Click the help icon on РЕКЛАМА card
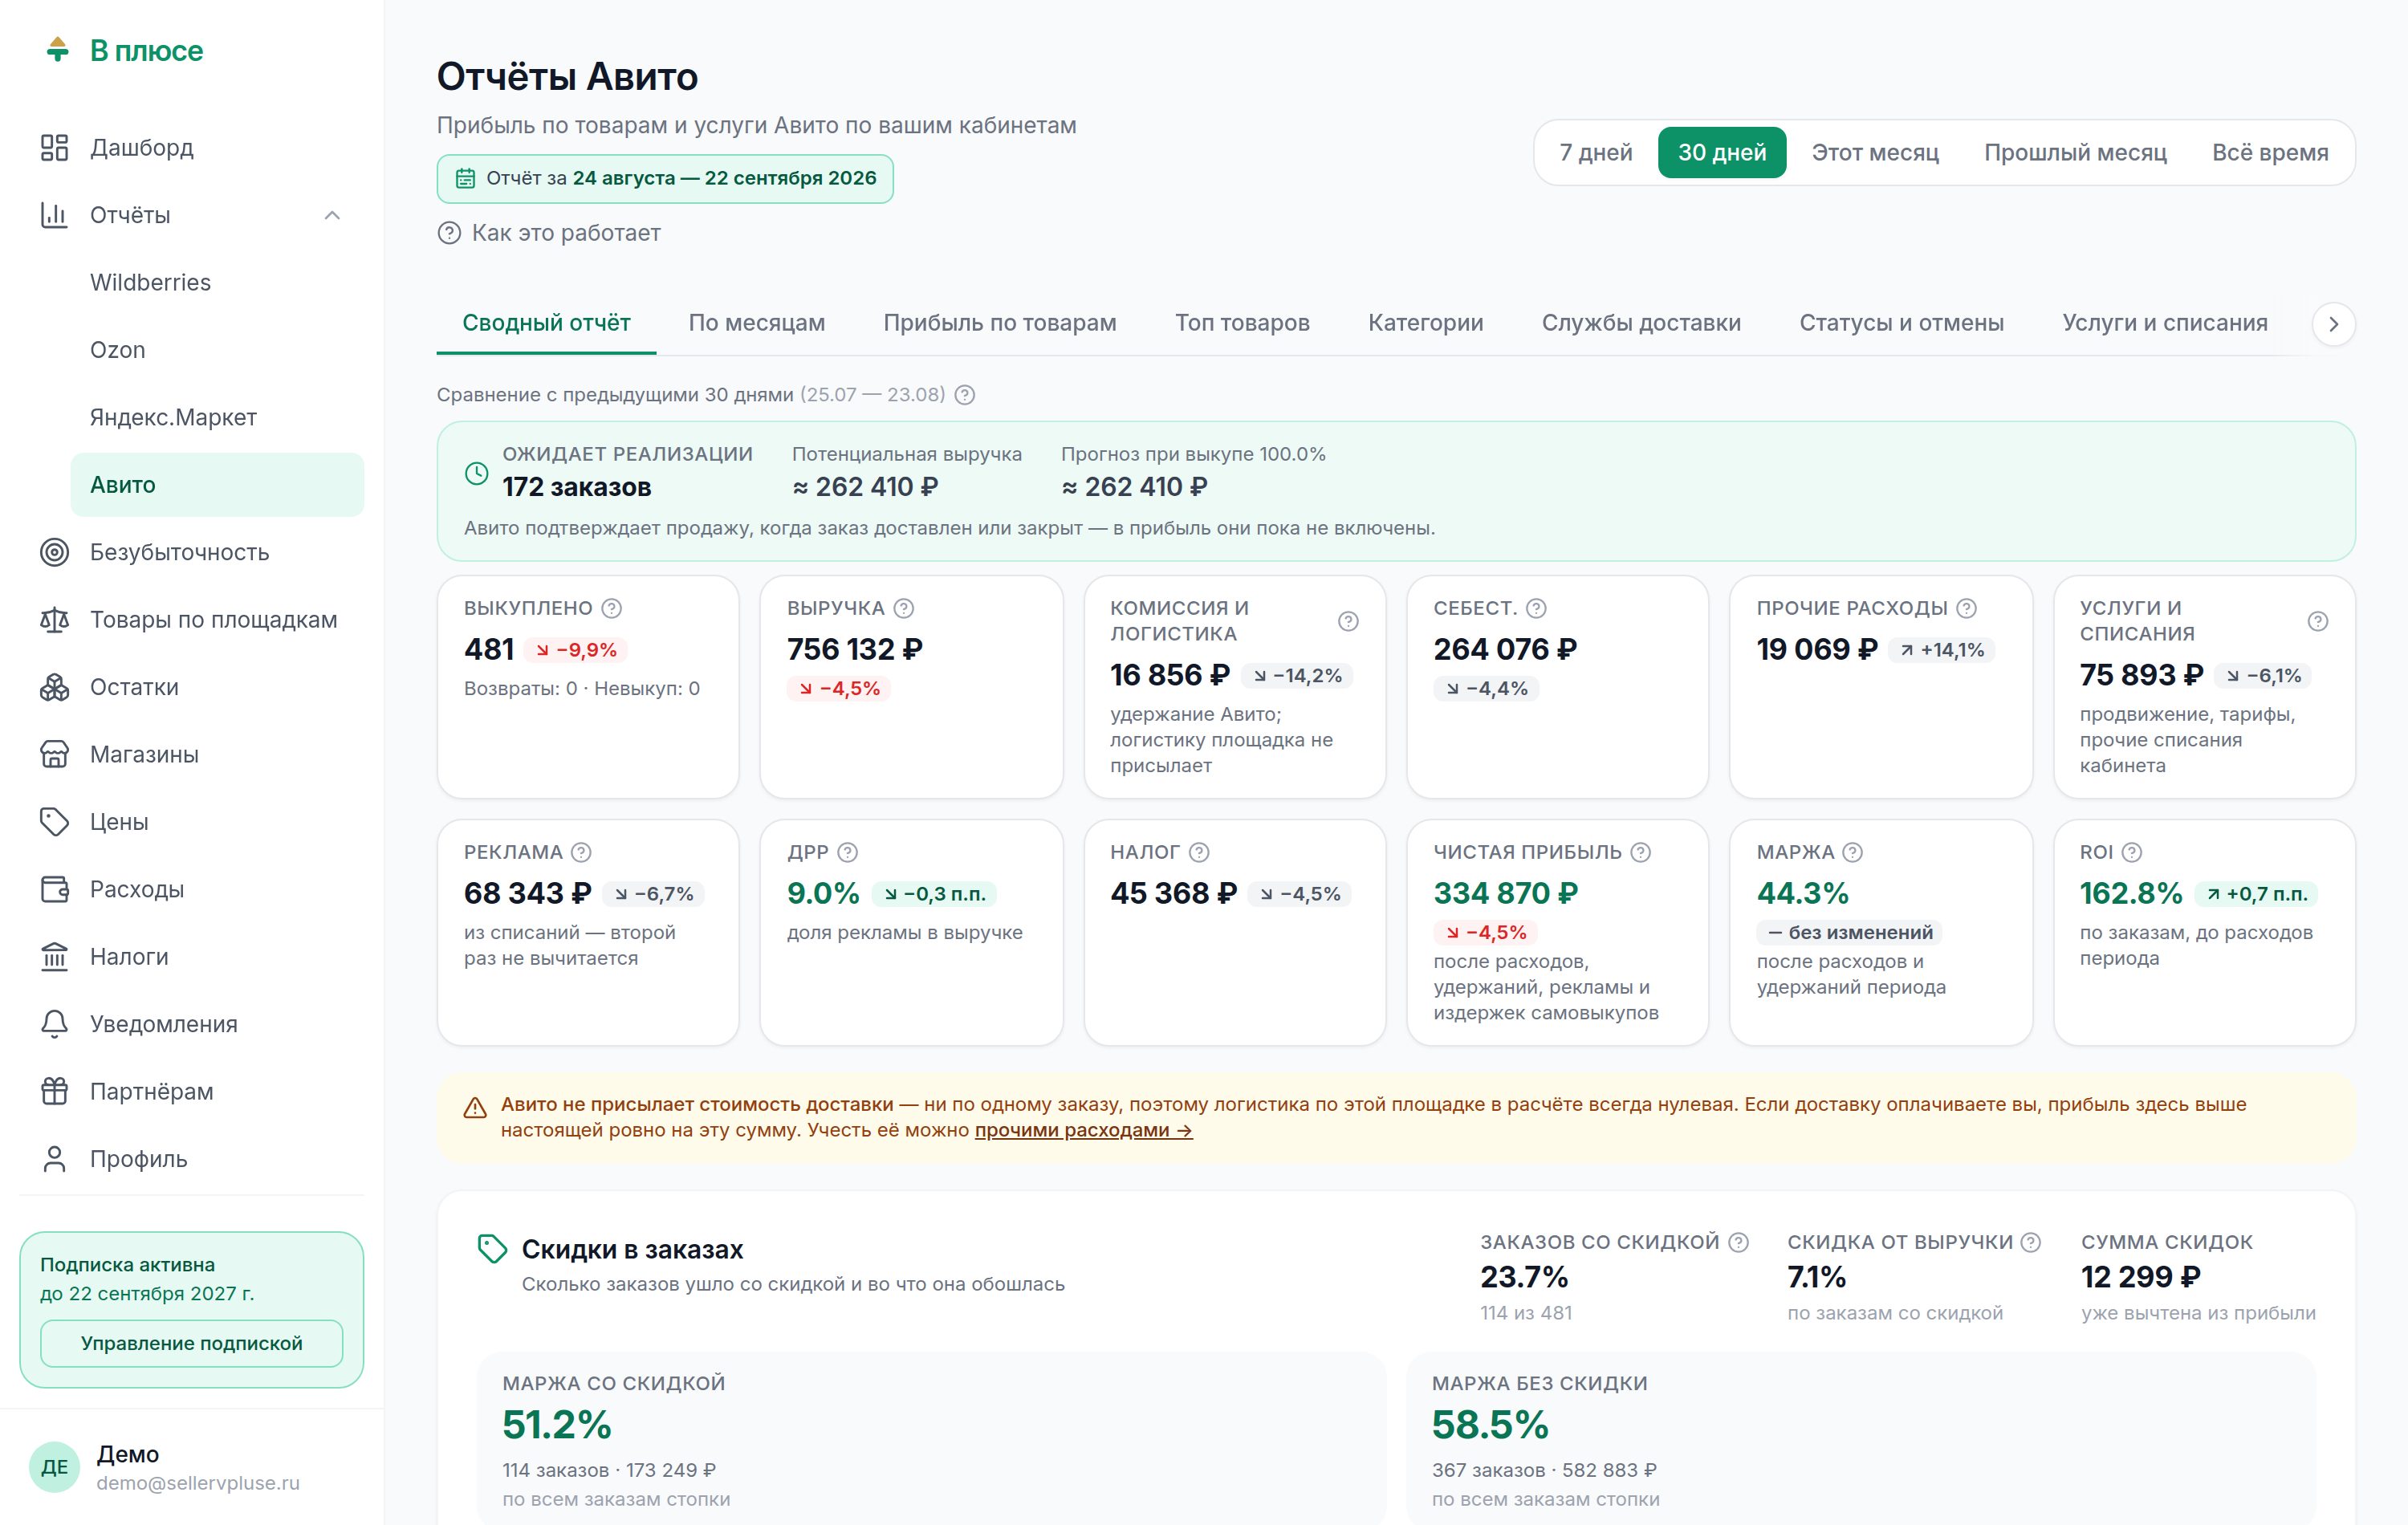This screenshot has height=1525, width=2408. [581, 852]
